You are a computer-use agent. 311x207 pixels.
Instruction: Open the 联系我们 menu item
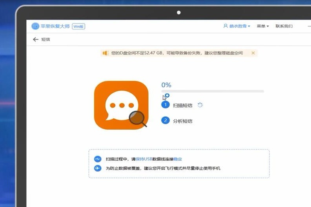point(284,26)
